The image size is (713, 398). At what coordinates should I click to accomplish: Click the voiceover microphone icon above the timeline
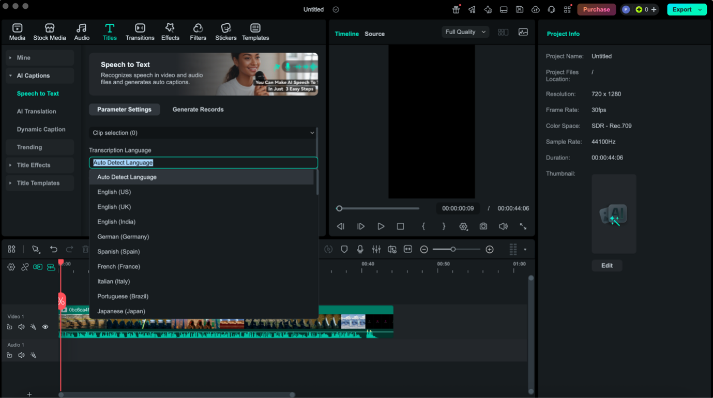pyautogui.click(x=360, y=249)
